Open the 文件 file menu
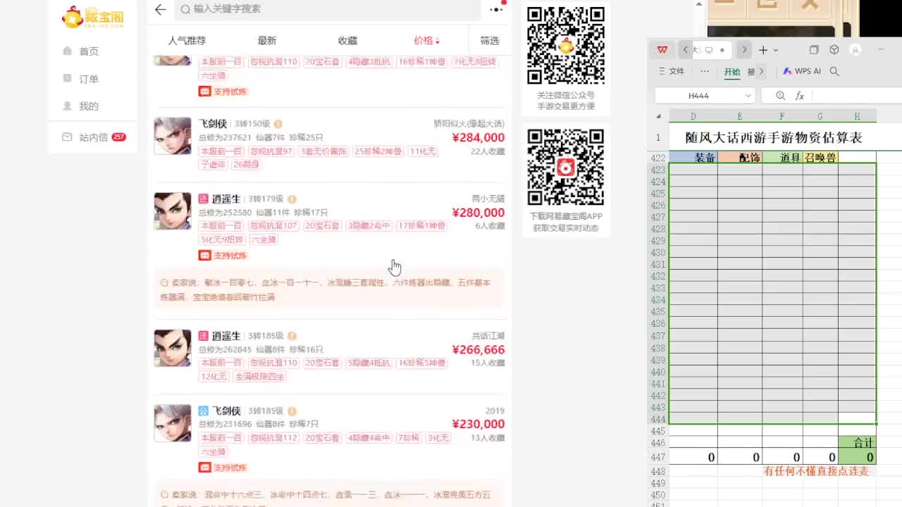Screen dimensions: 902x507 [677, 71]
